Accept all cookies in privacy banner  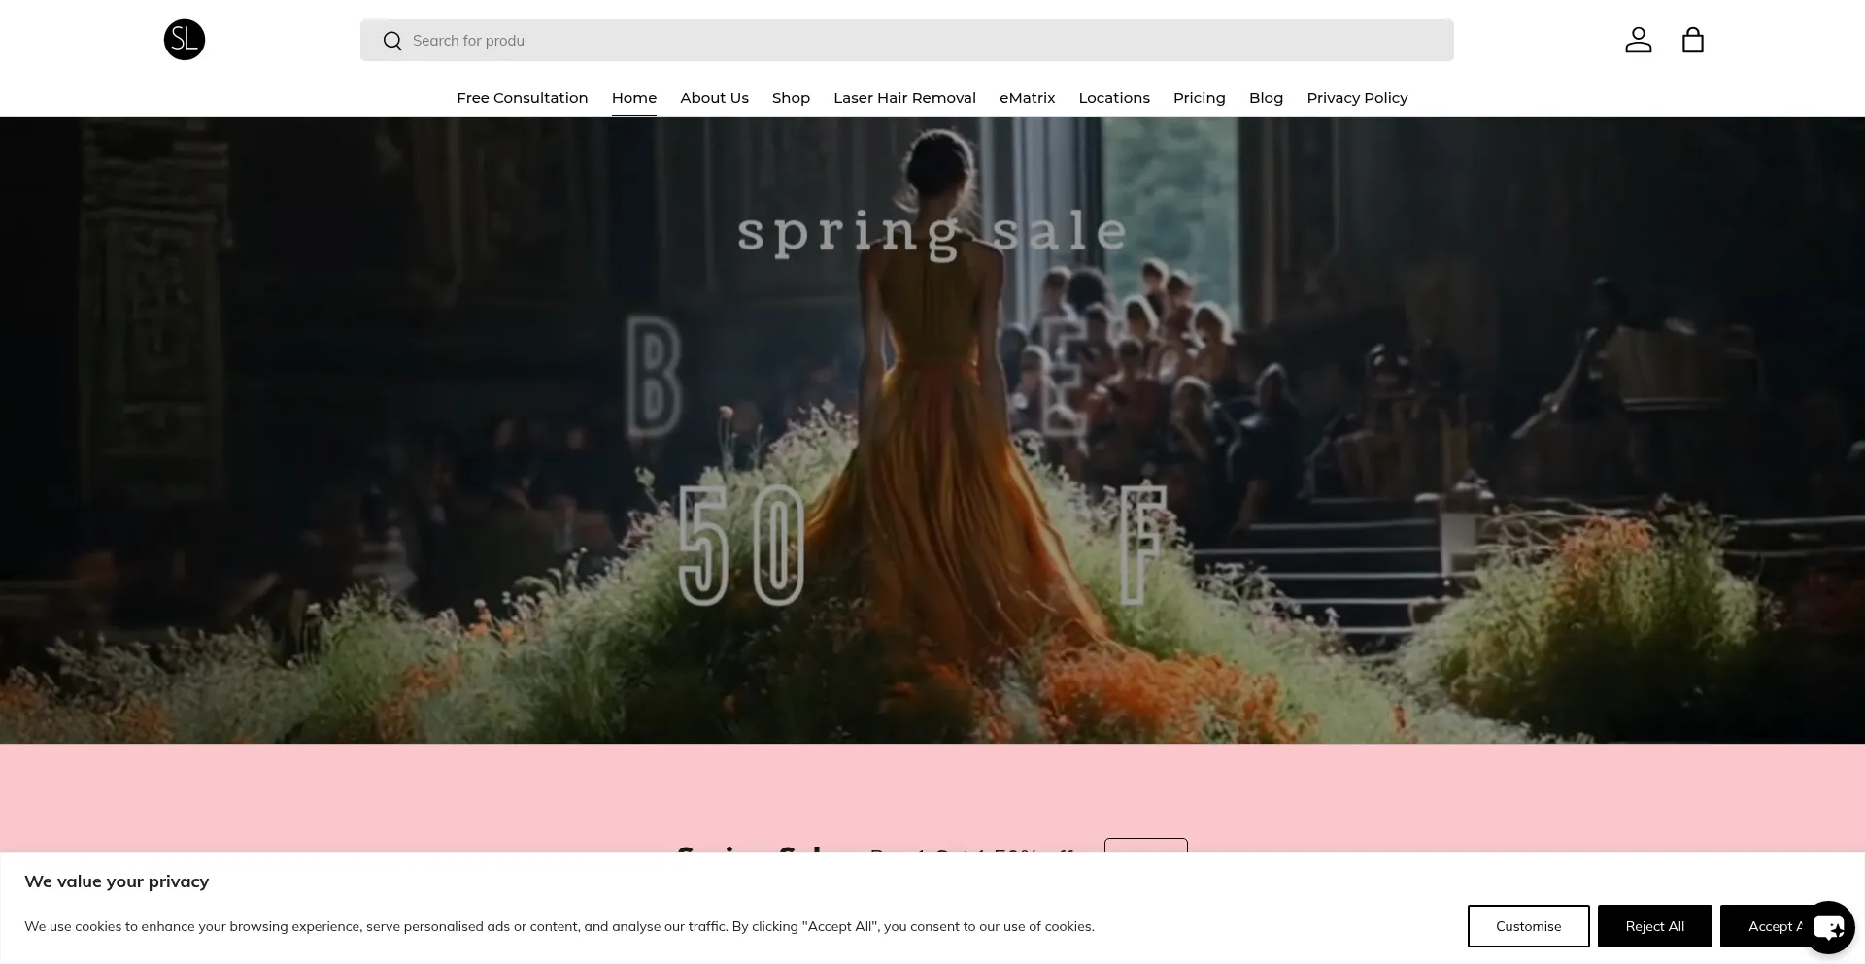click(x=1763, y=926)
